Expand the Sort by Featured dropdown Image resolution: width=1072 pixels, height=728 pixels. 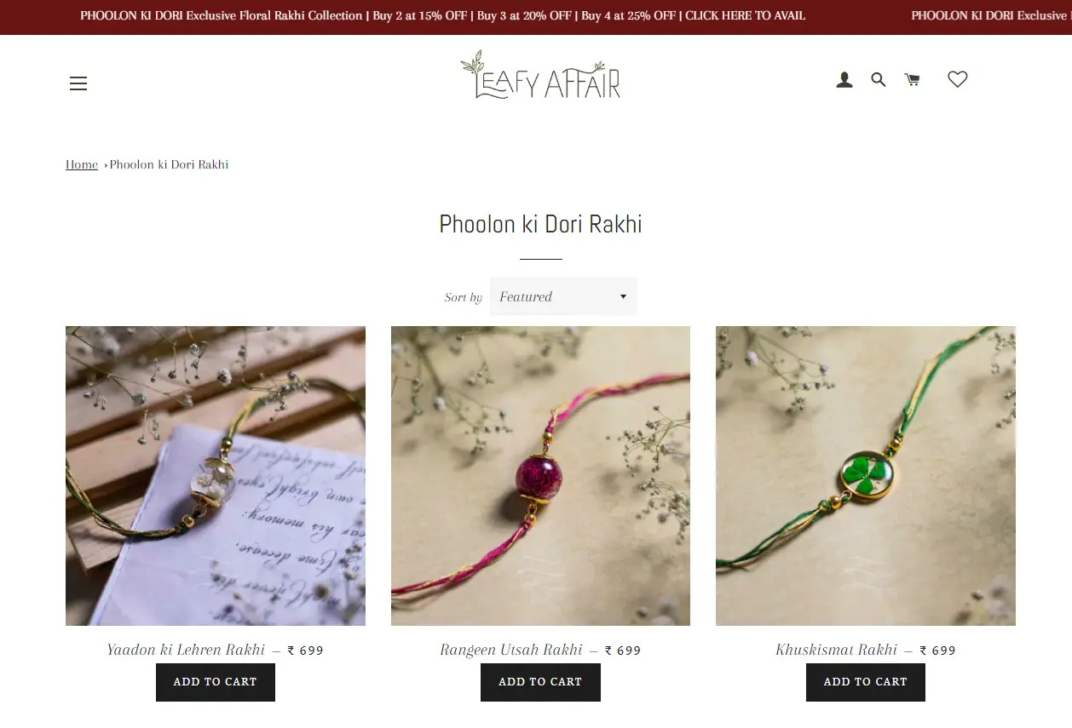[563, 296]
